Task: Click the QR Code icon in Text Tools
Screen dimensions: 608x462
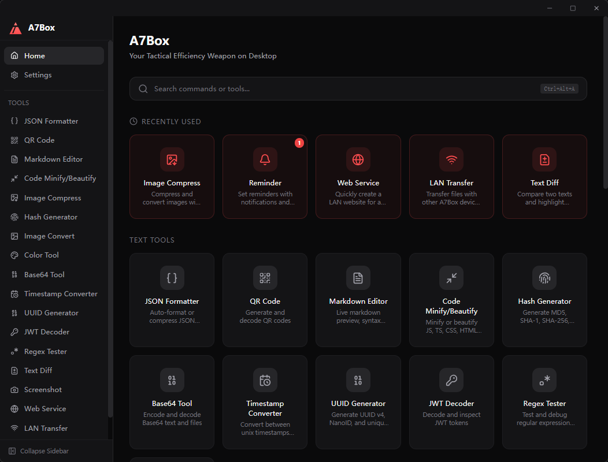Action: (x=265, y=278)
